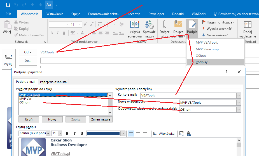Open the quick access toolbar customize arrow
The height and width of the screenshot is (156, 259).
click(x=57, y=5)
